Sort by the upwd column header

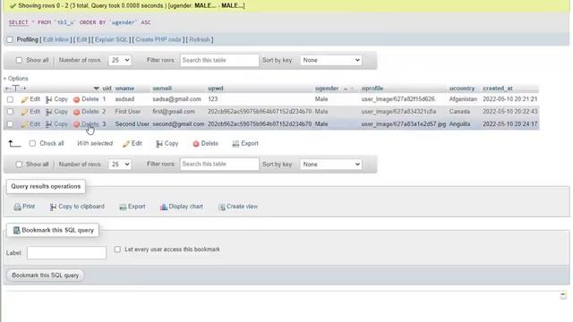click(x=216, y=89)
